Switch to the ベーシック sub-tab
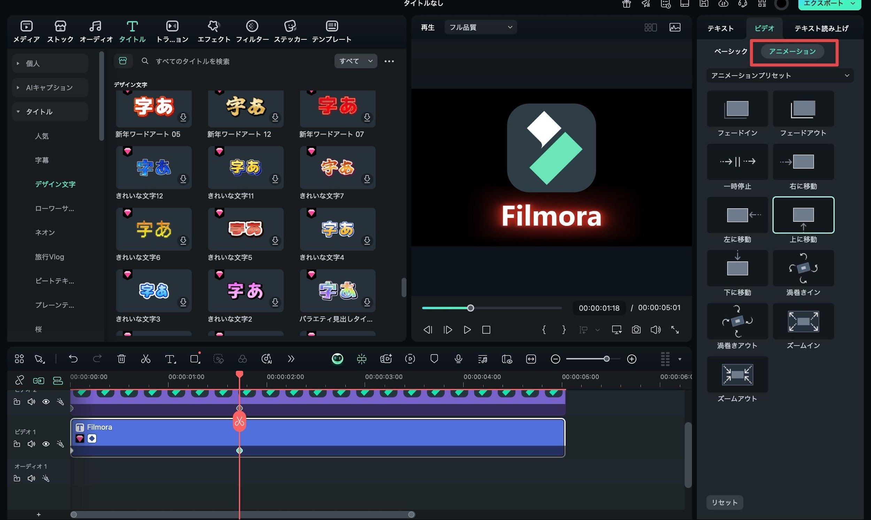The height and width of the screenshot is (520, 871). [731, 51]
